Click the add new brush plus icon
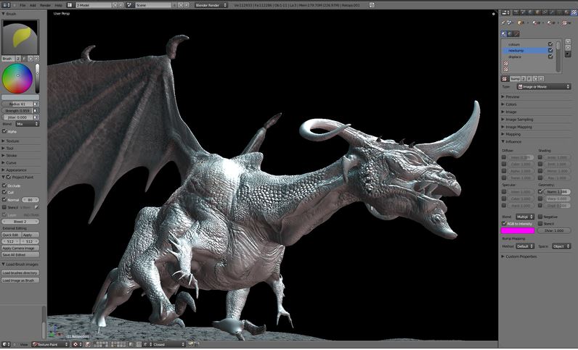The image size is (578, 350). click(30, 59)
